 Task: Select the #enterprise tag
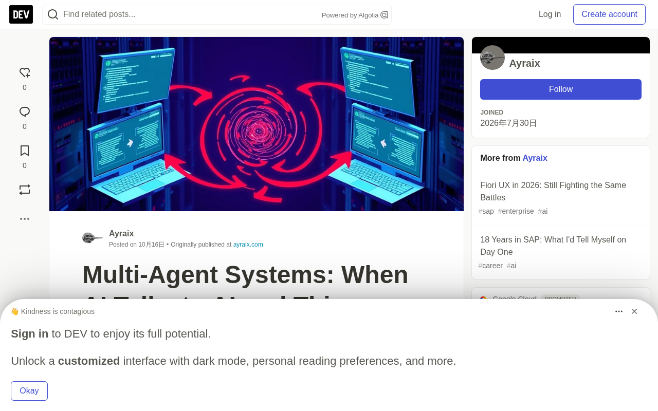point(516,211)
